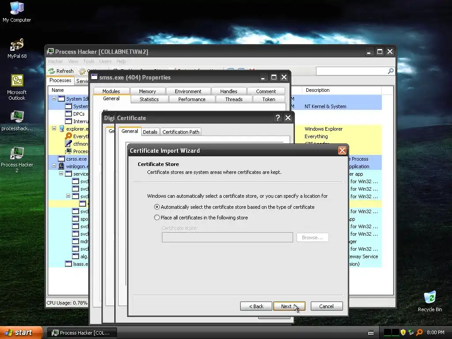Click the ctfmon process pen icon
Image resolution: width=452 pixels, height=339 pixels.
68,143
